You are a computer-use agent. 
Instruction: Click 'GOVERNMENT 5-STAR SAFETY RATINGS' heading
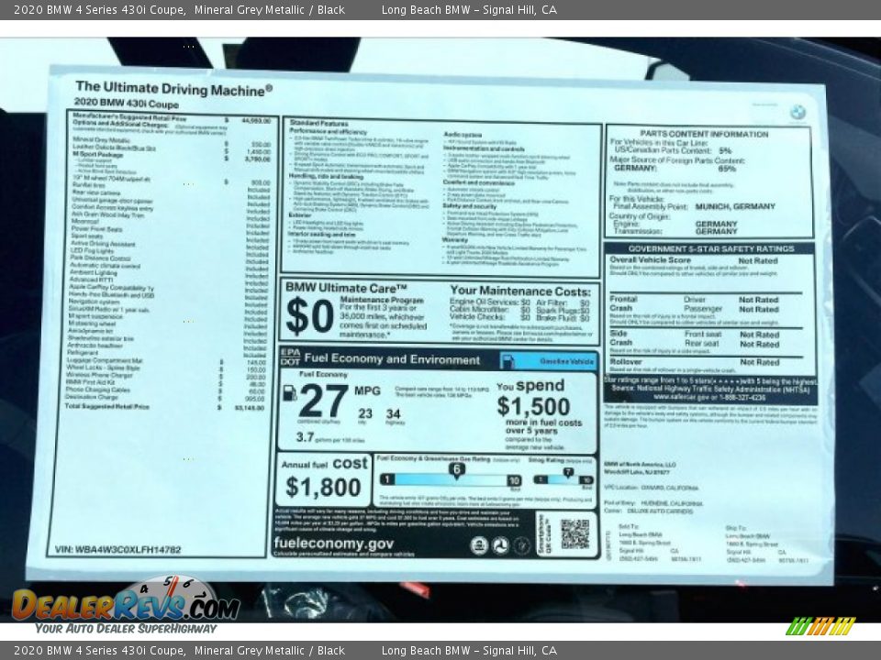click(710, 248)
